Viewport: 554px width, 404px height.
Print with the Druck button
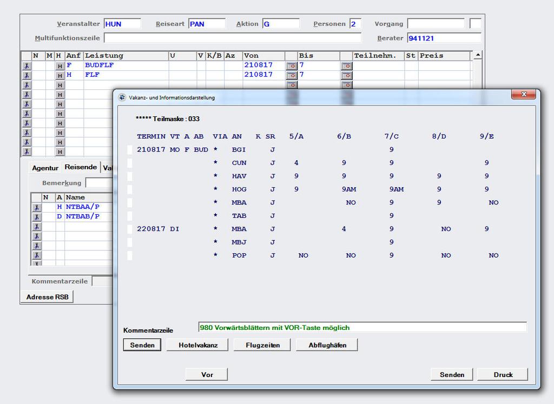coord(503,375)
